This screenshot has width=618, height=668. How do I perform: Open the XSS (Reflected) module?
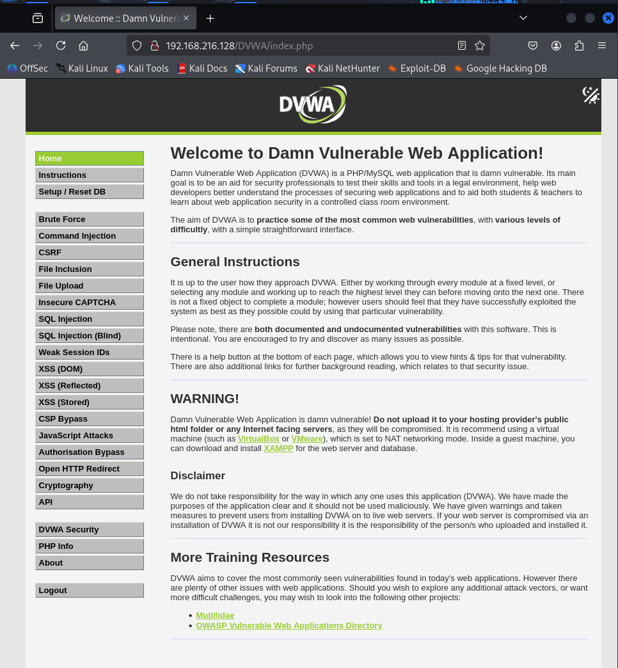[90, 385]
